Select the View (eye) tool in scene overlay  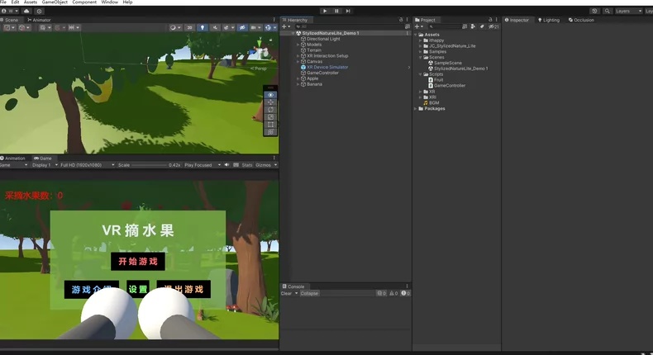[x=270, y=95]
